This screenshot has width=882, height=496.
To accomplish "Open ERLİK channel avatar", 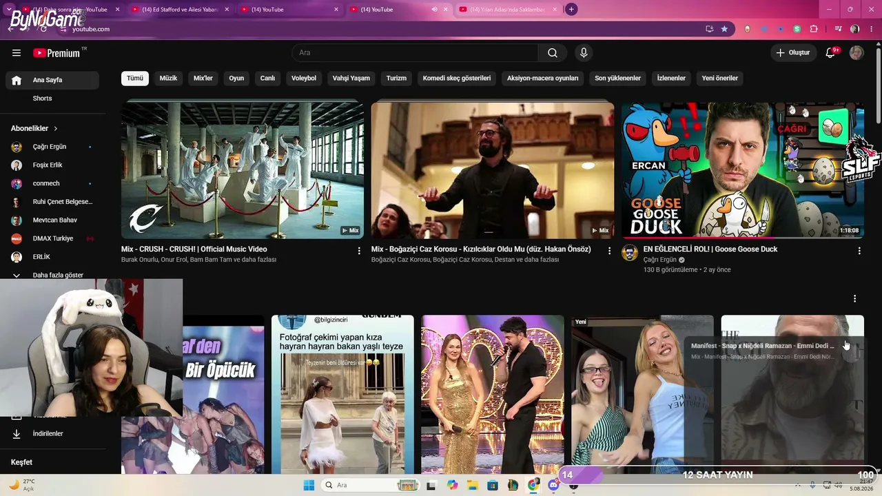I will [x=17, y=257].
